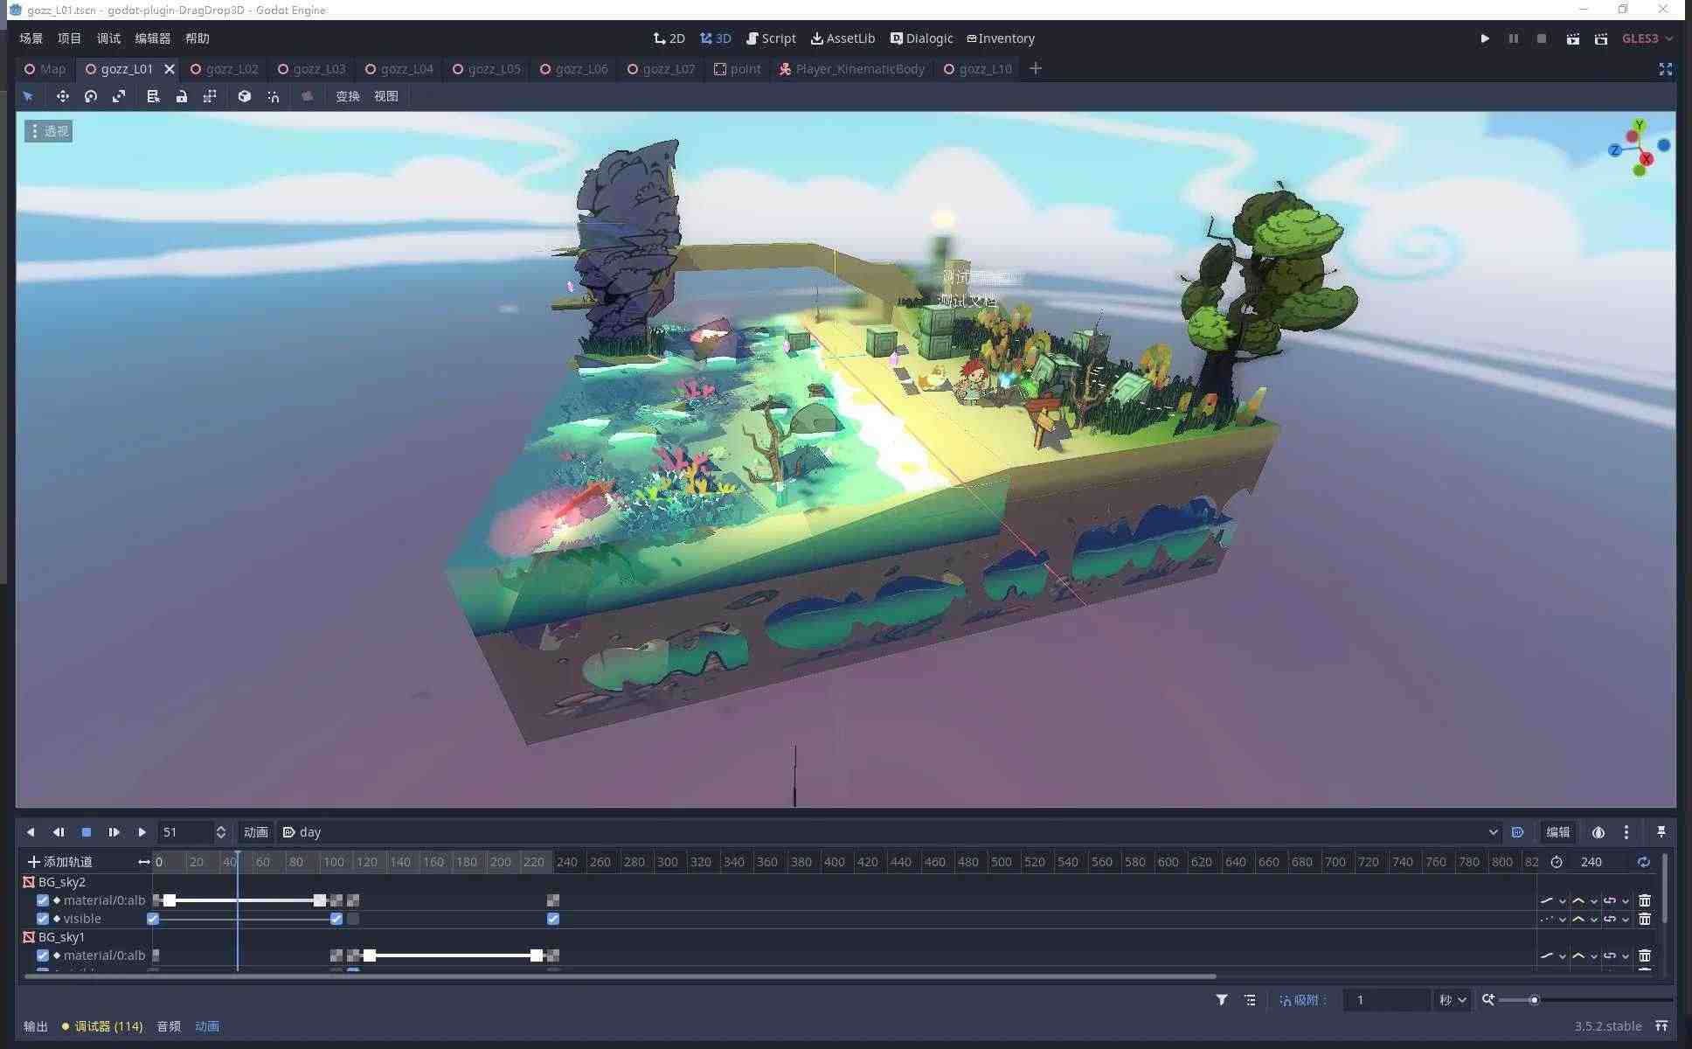Open the 秒 snap unit dropdown

click(x=1453, y=1000)
